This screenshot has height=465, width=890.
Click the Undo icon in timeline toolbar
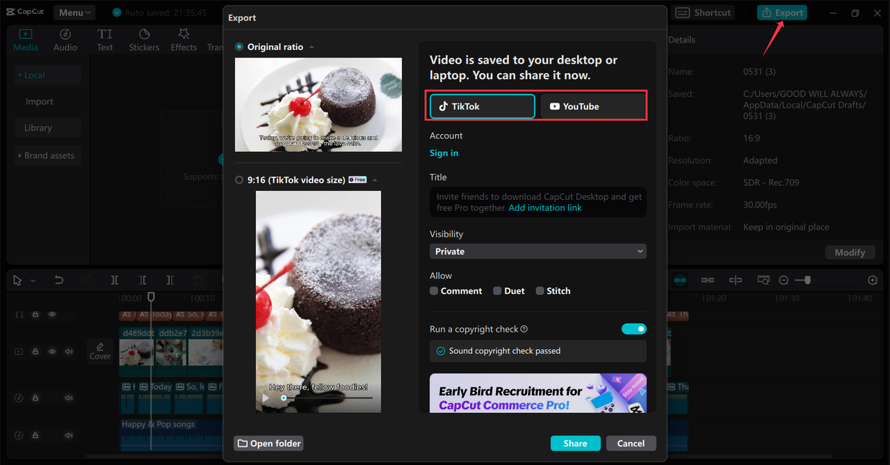click(x=59, y=280)
